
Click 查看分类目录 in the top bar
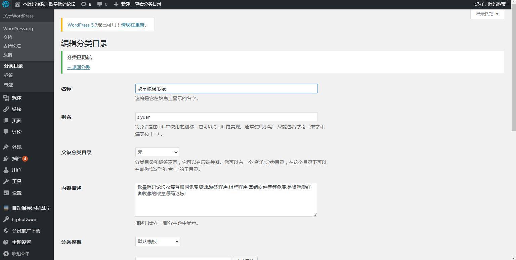(148, 4)
